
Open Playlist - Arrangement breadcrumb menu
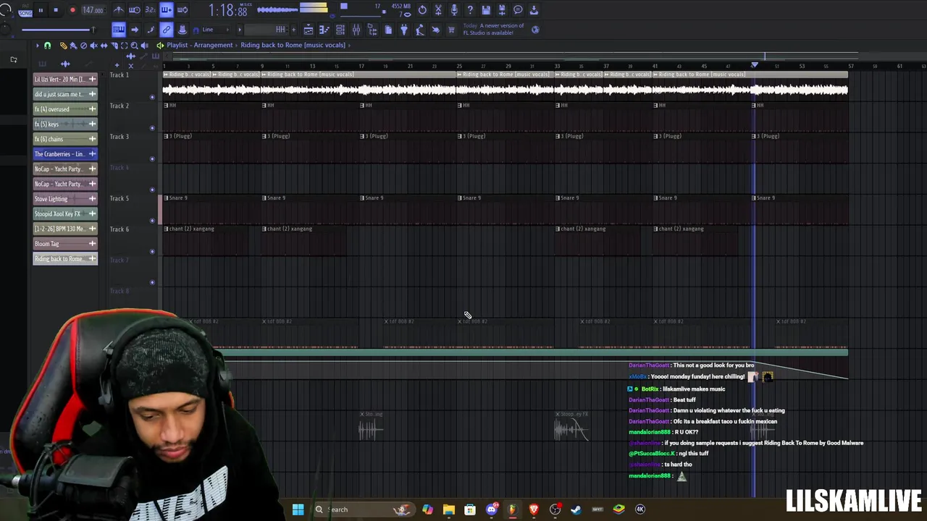(200, 45)
